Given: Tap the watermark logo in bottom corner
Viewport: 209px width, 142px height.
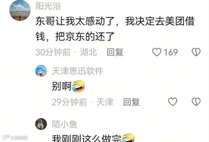Looking at the screenshot, I should click(x=15, y=137).
